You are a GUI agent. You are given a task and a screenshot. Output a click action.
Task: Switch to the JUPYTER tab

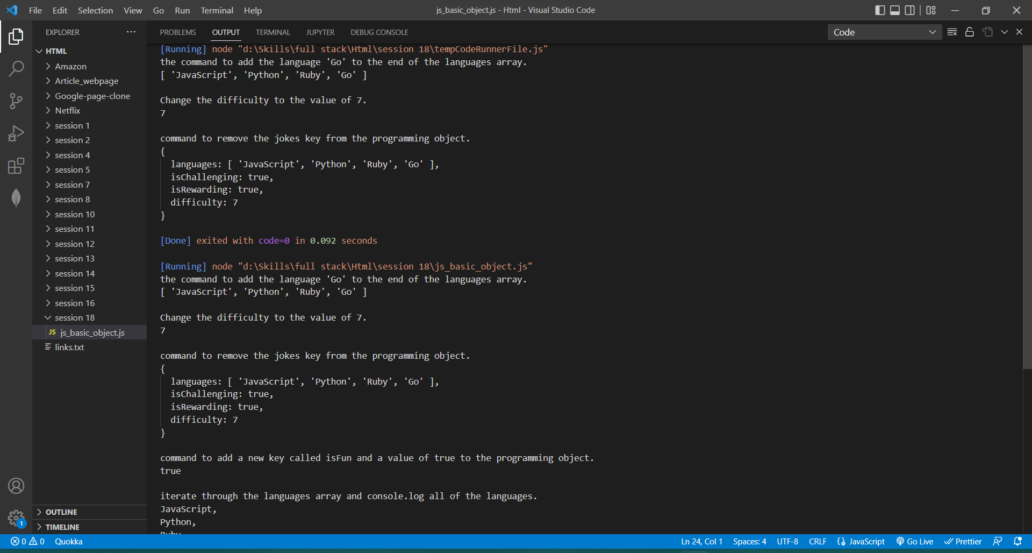320,32
